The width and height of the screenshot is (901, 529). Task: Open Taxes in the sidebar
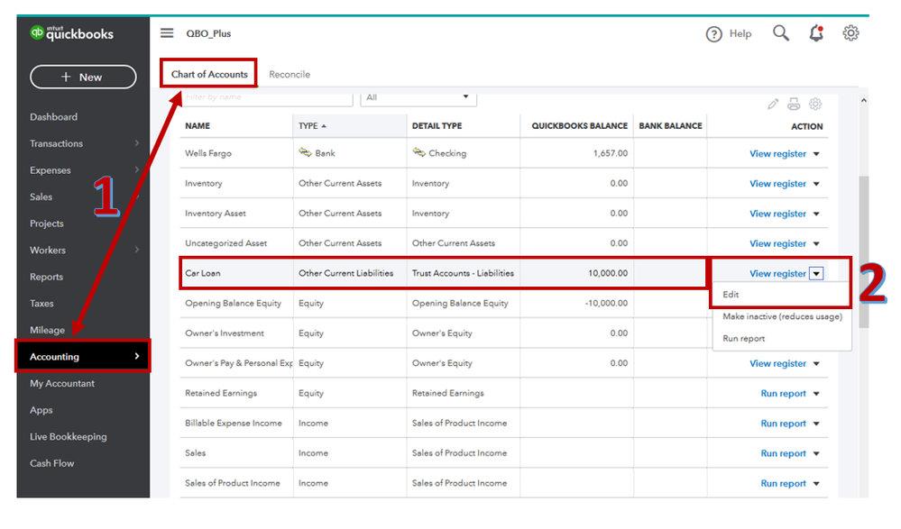click(x=41, y=304)
